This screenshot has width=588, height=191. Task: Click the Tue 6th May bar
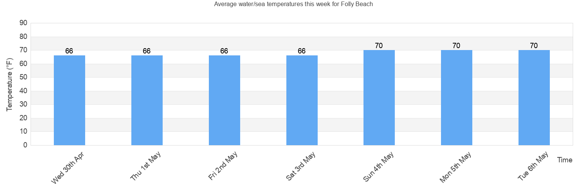tap(534, 98)
